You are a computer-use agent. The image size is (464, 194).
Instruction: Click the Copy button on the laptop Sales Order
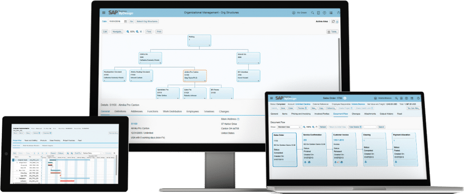(x=321, y=109)
